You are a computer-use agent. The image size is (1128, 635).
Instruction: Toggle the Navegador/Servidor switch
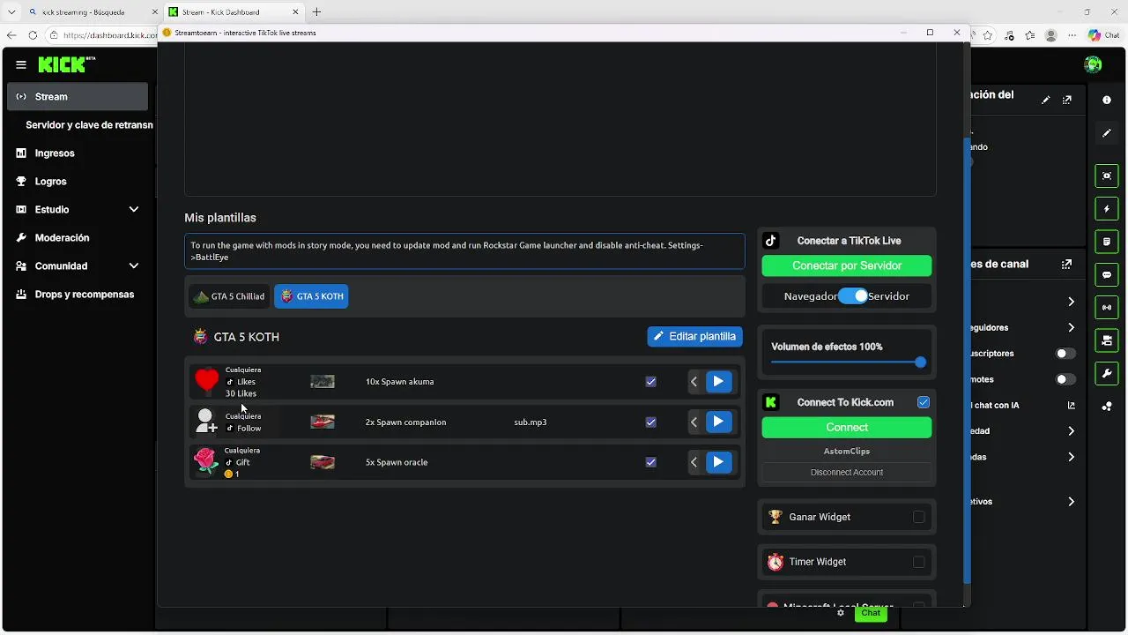[x=852, y=296]
